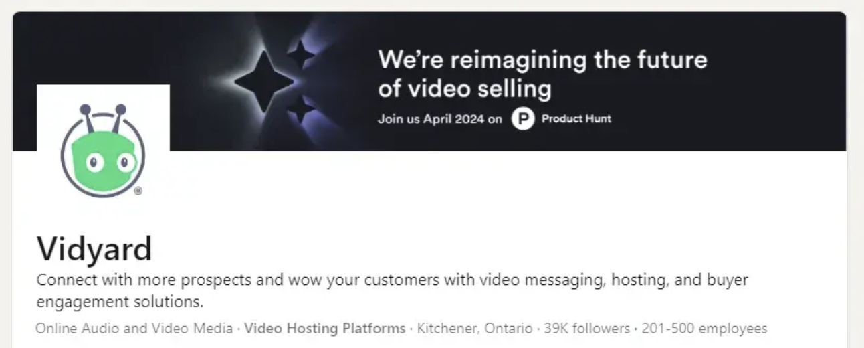Click the Video Hosting Platforms link
The image size is (864, 348).
click(x=324, y=329)
